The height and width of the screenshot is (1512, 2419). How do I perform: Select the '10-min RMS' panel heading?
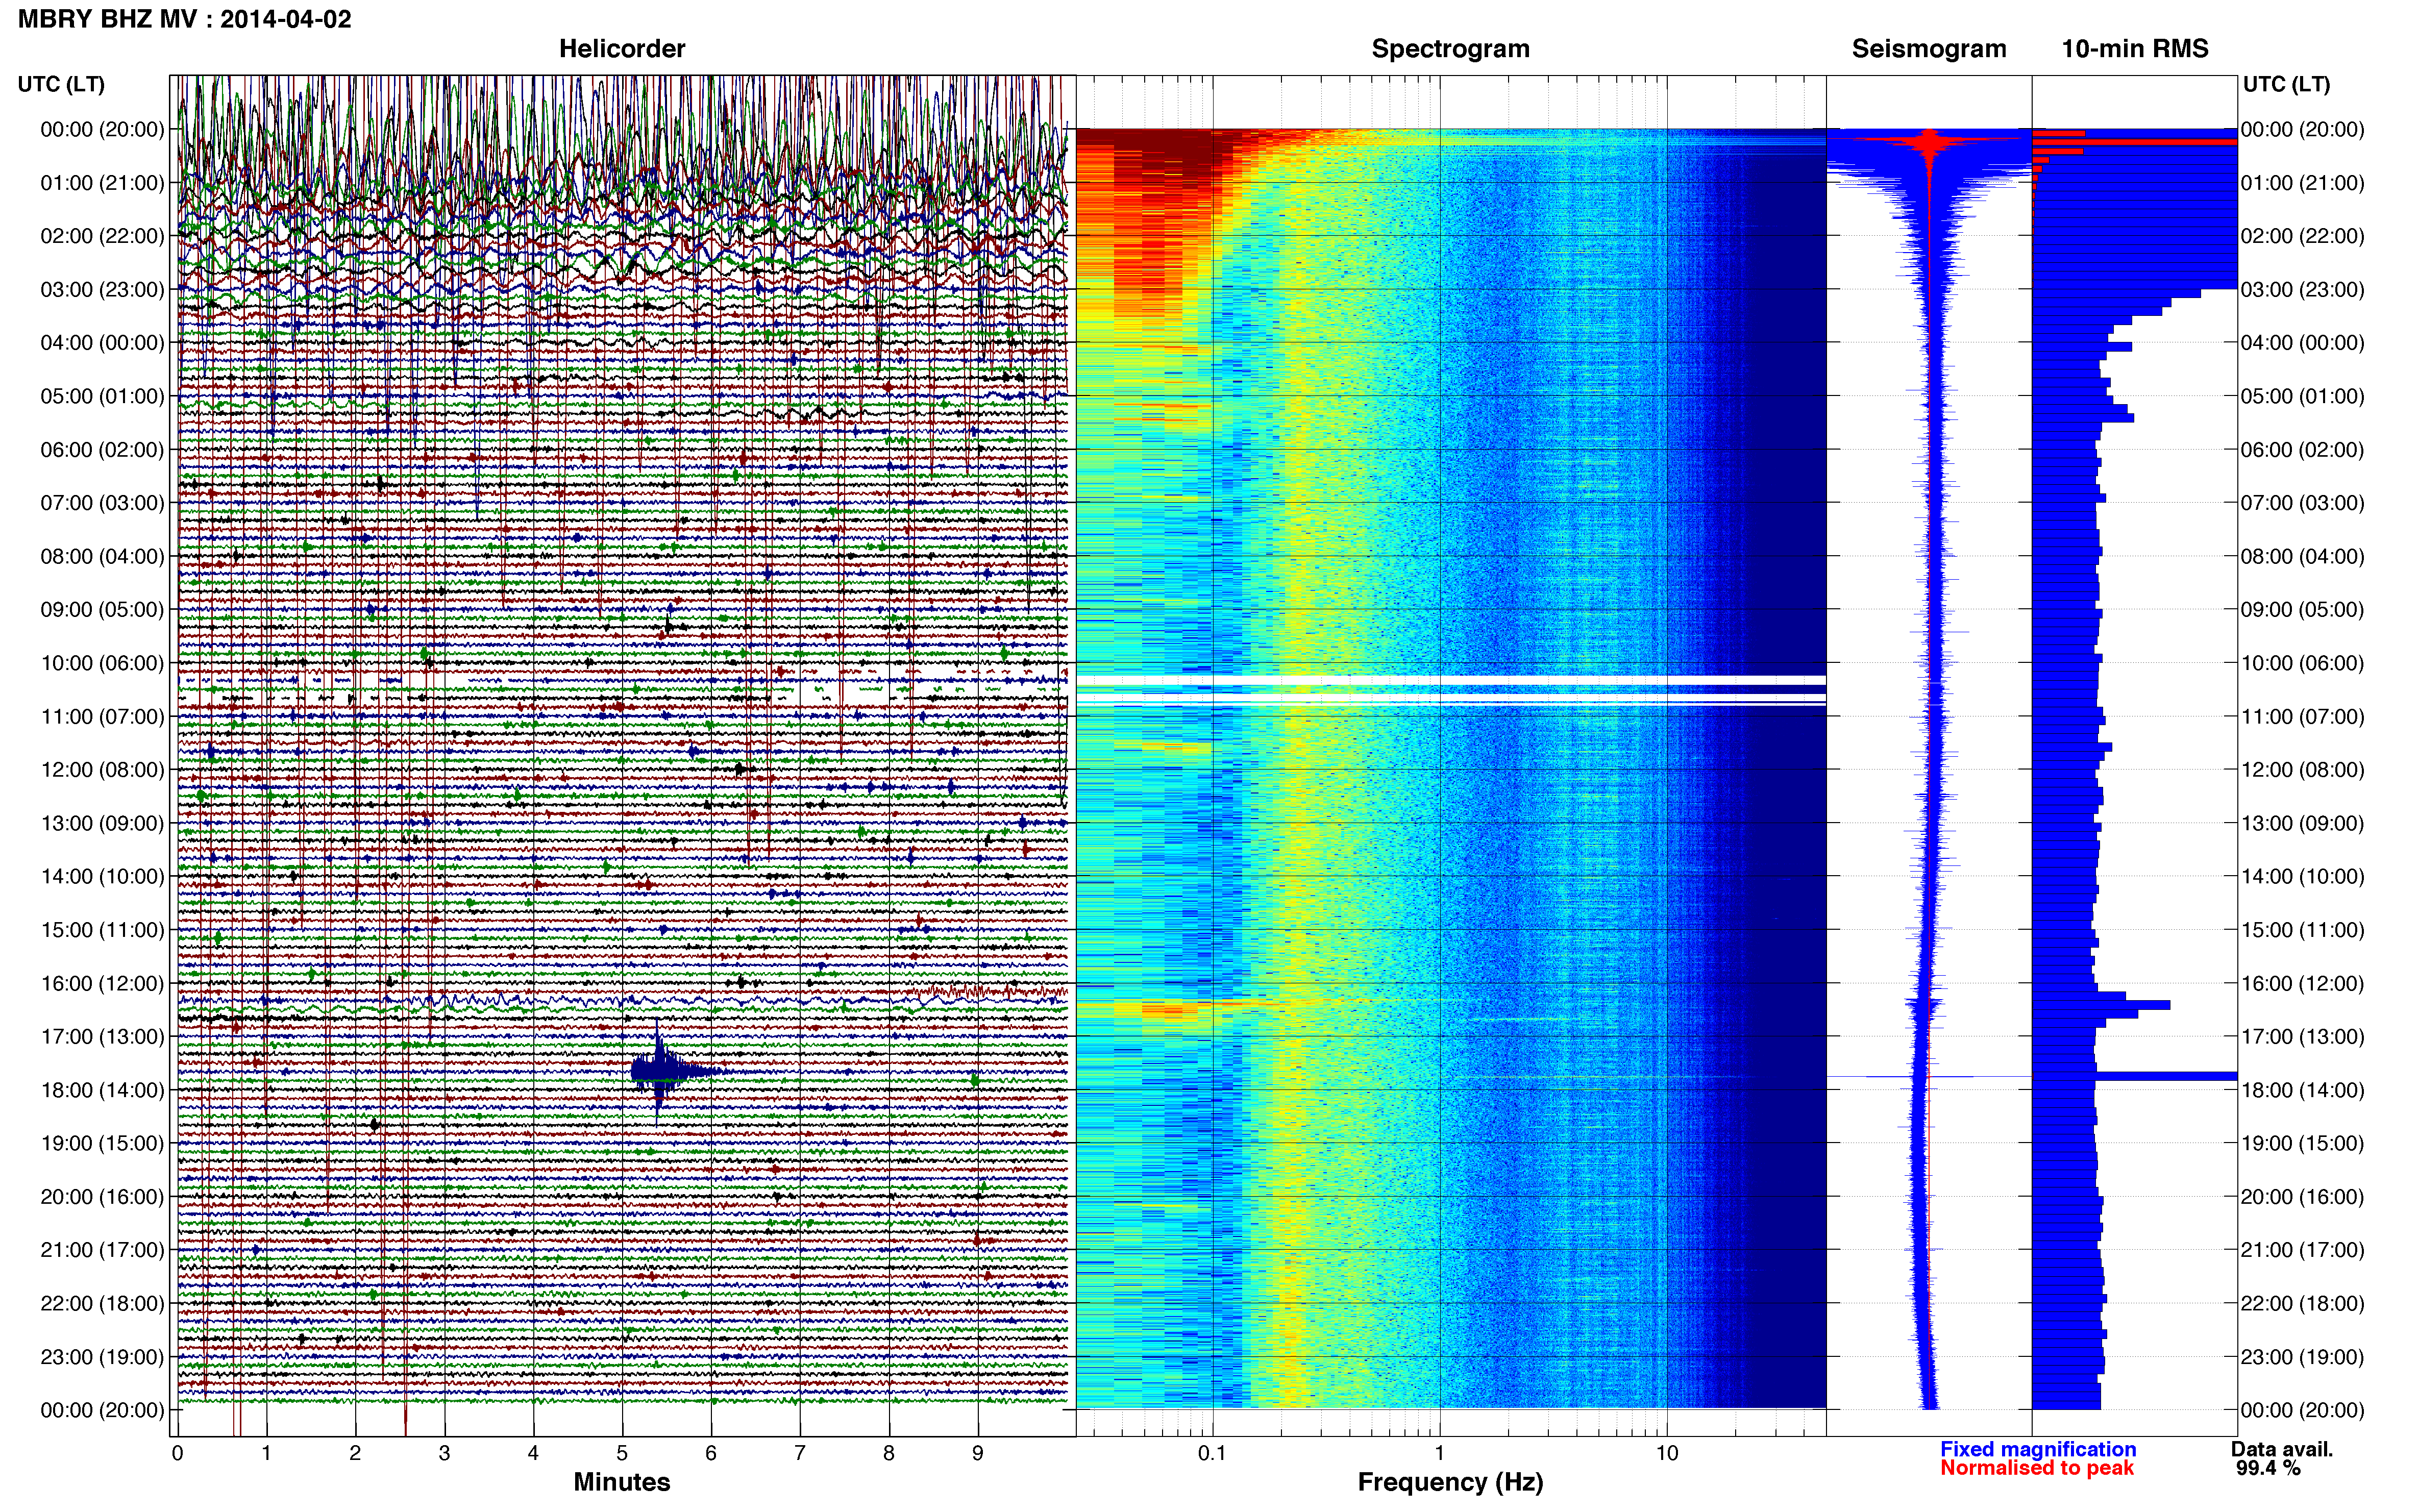point(2135,49)
